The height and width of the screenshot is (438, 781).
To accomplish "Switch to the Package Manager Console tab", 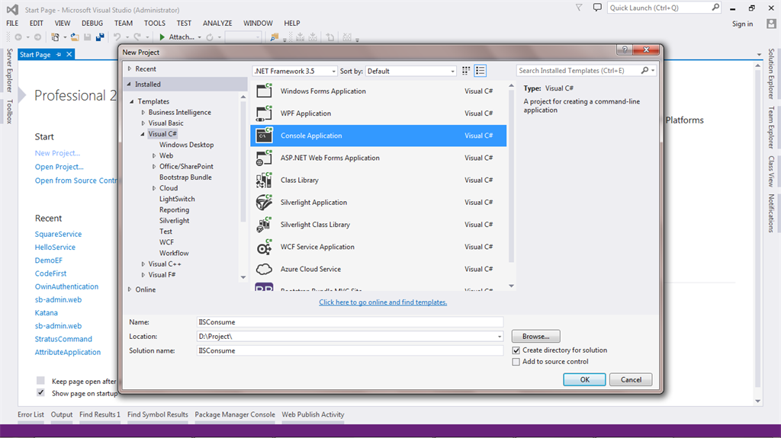I will (235, 414).
